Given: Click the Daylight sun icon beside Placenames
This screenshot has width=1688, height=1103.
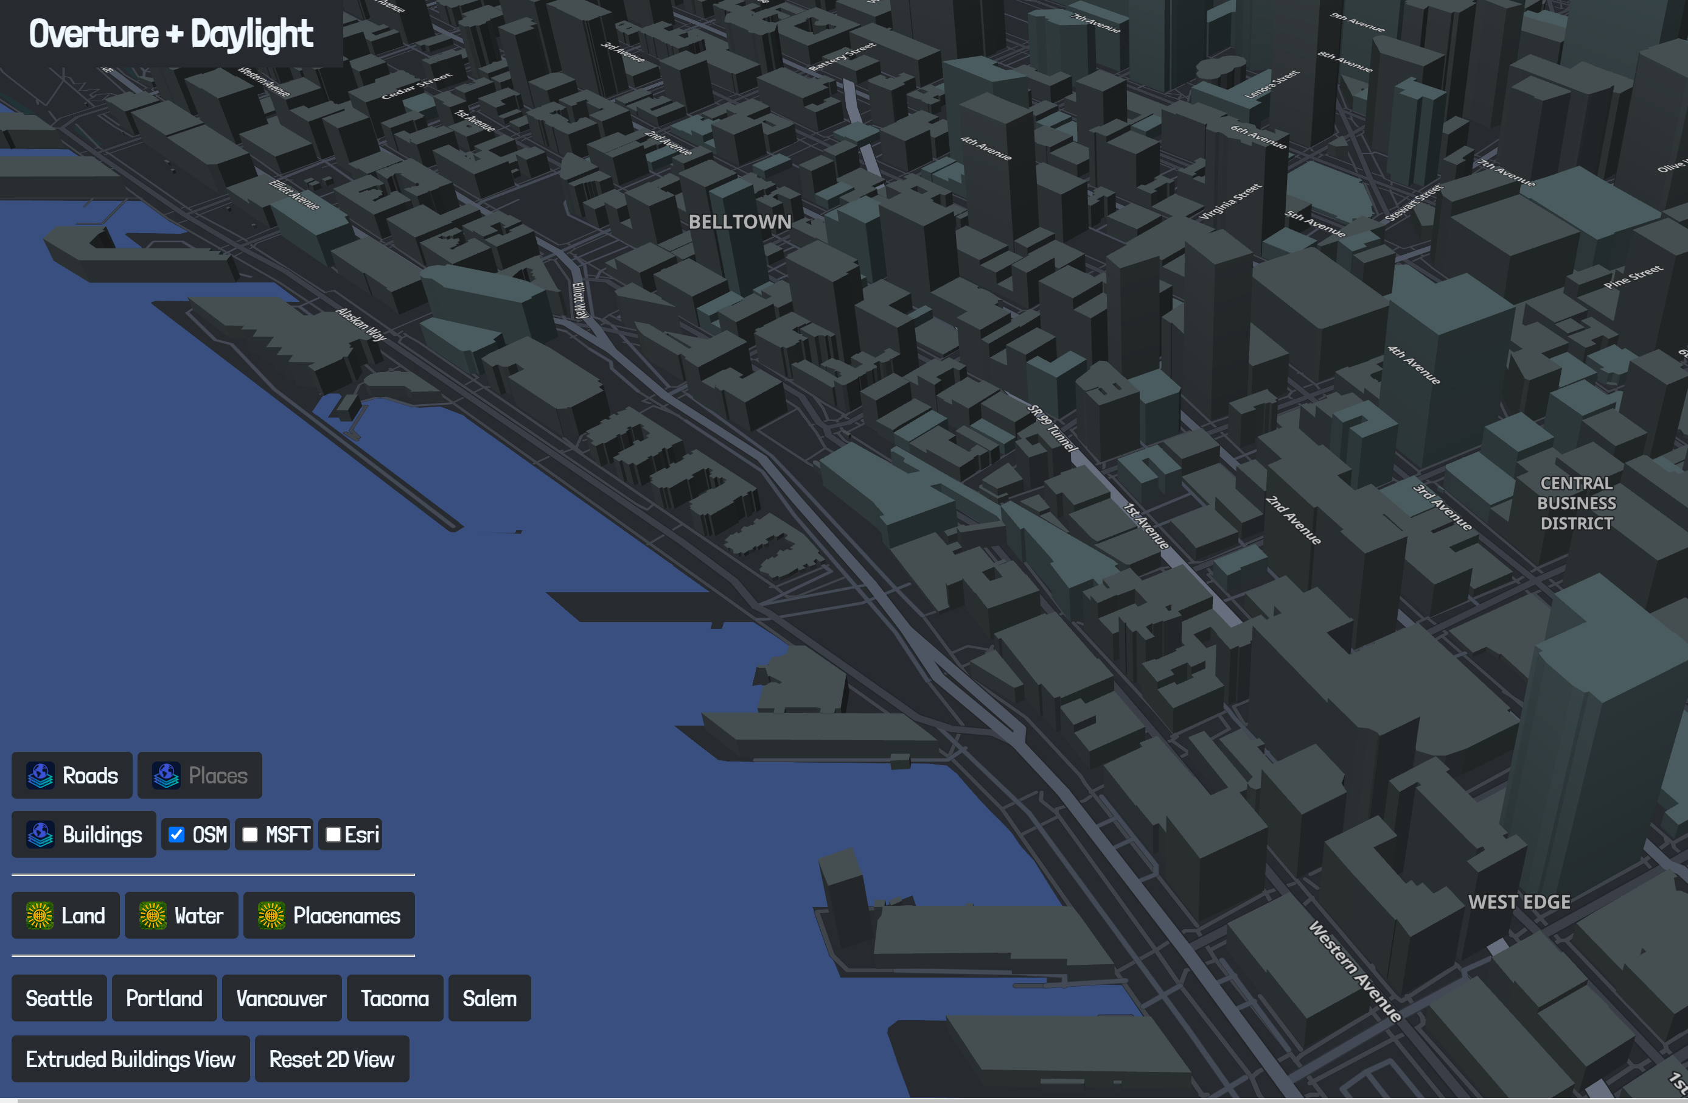Looking at the screenshot, I should pos(271,915).
